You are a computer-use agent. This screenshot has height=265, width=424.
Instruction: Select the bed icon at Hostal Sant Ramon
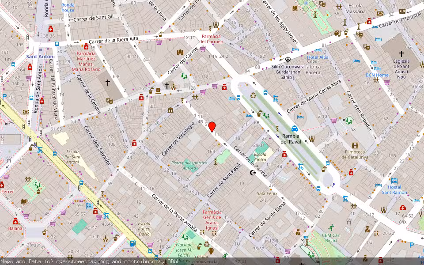[394, 181]
